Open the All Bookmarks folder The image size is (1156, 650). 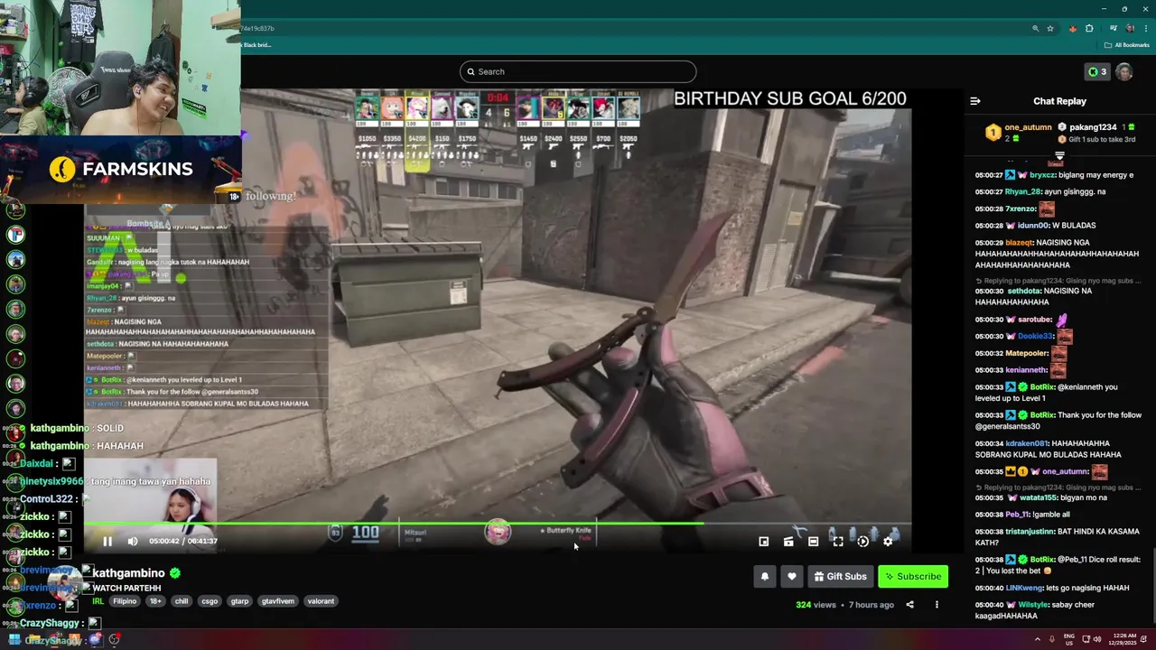1126,45
